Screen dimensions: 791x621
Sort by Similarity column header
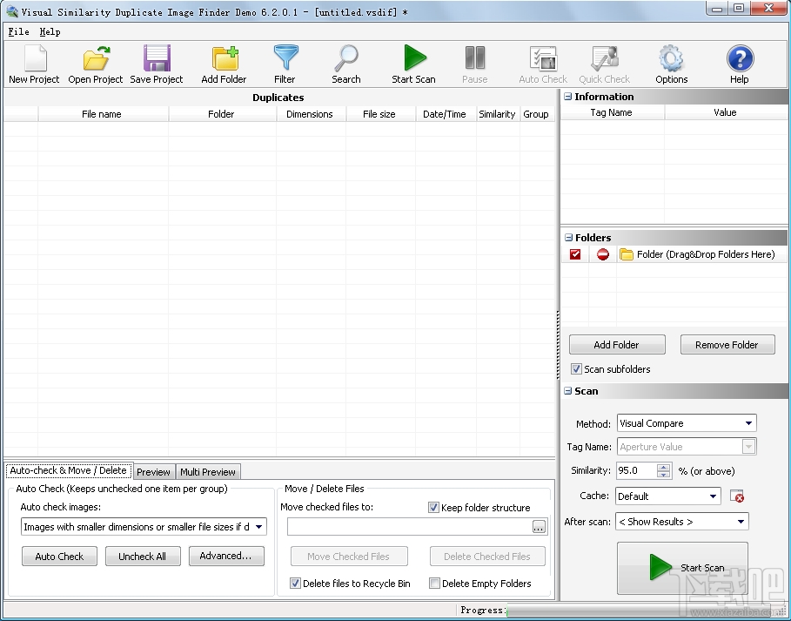[x=498, y=114]
